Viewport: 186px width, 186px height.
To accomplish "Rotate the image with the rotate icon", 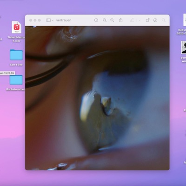I will coord(147,20).
